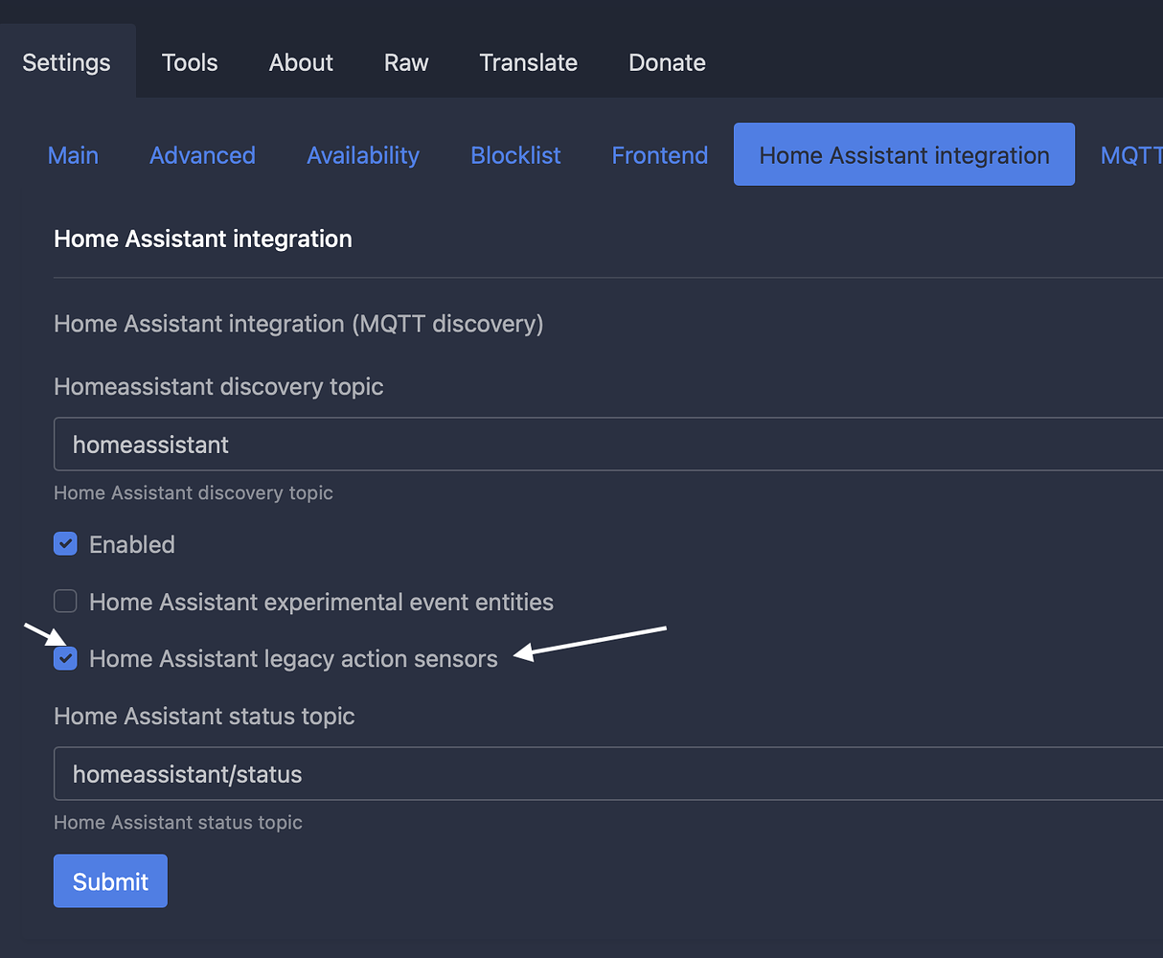Viewport: 1163px width, 958px height.
Task: Switch to the Advanced settings tab
Action: click(x=202, y=155)
